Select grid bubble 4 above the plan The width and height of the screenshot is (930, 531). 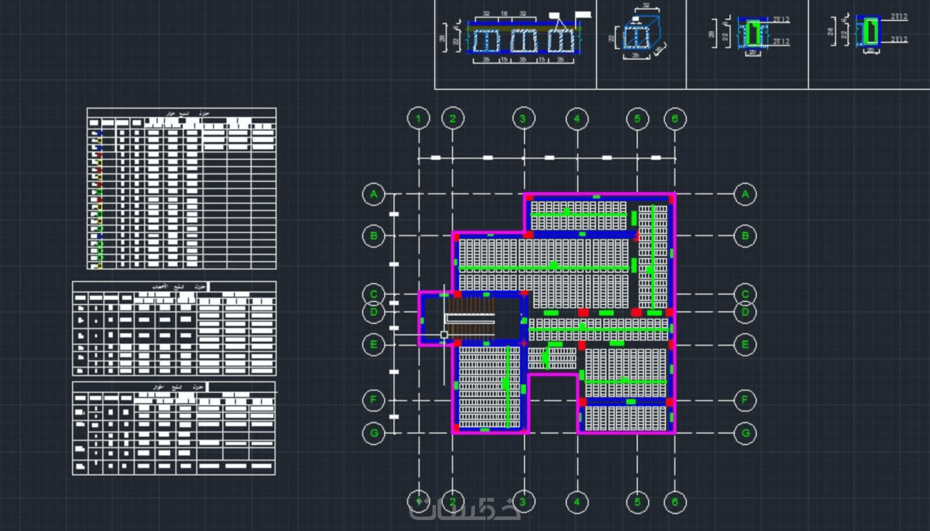(x=577, y=118)
